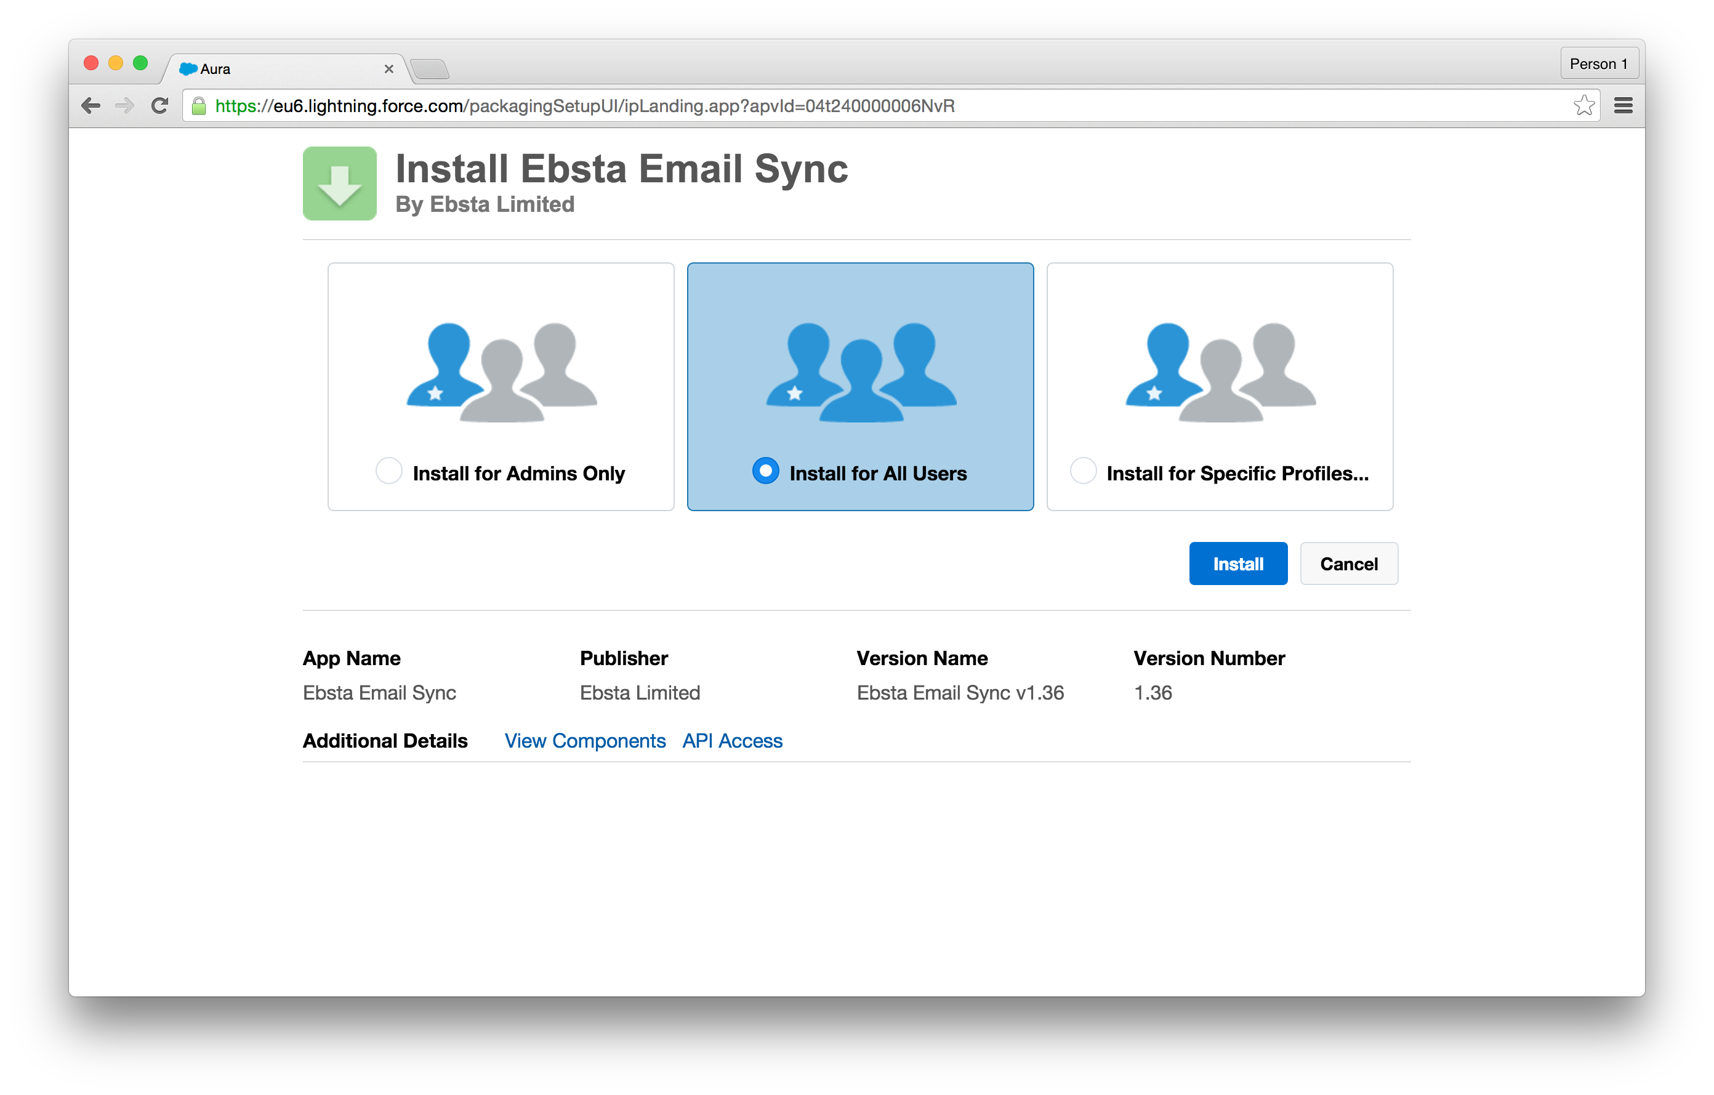The width and height of the screenshot is (1714, 1095).
Task: Open the View Components link
Action: pyautogui.click(x=585, y=741)
